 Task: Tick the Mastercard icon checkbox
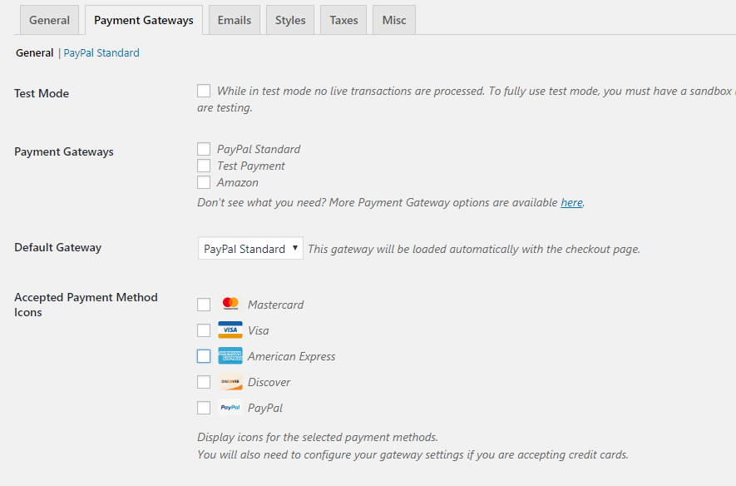pyautogui.click(x=204, y=305)
